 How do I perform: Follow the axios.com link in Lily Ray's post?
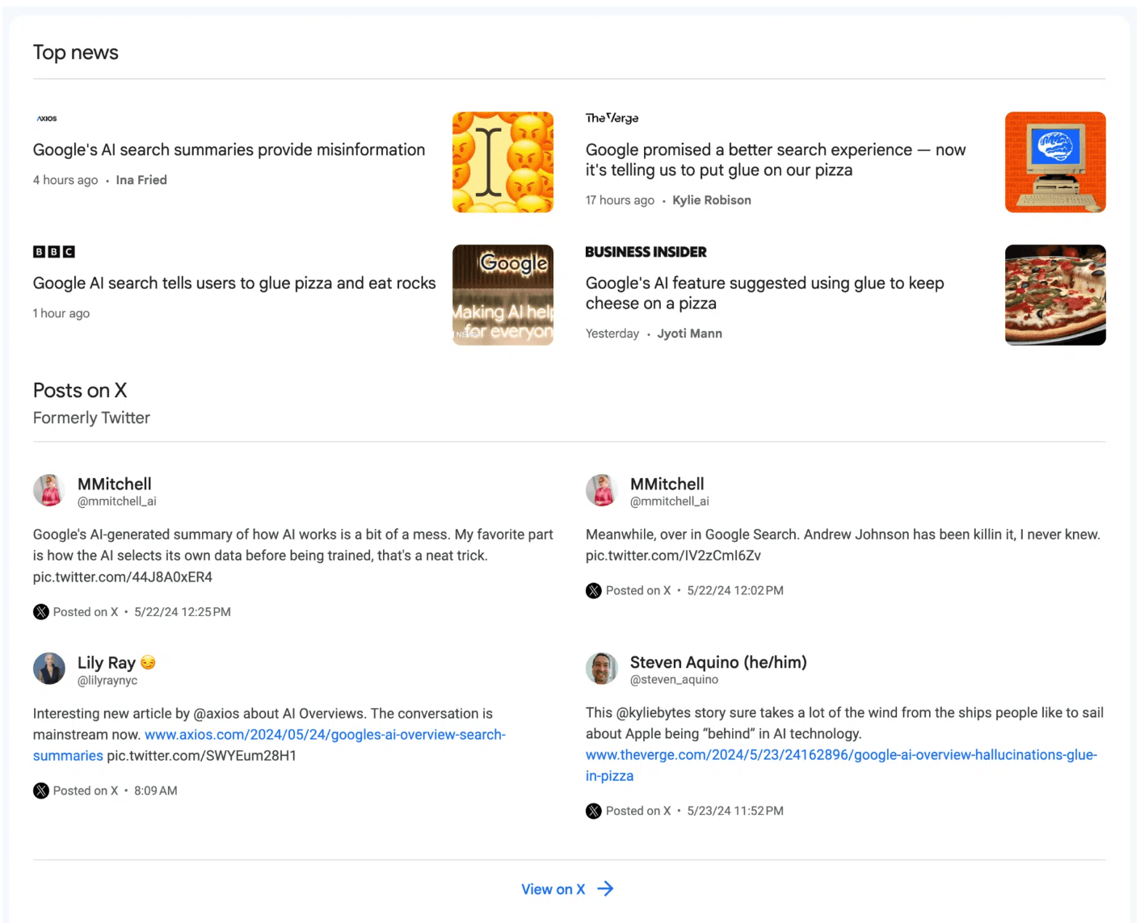(270, 745)
